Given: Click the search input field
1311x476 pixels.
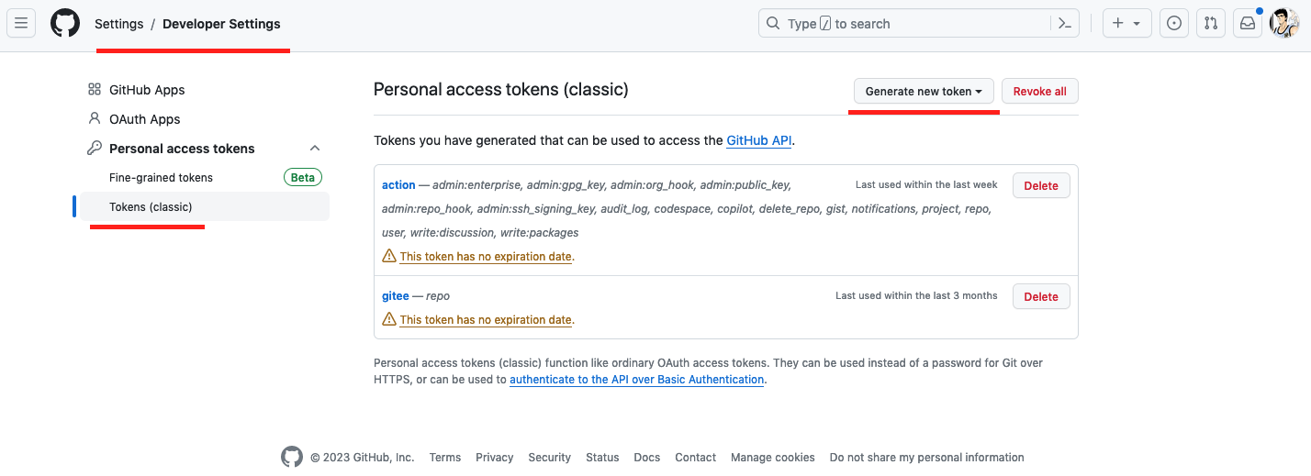Looking at the screenshot, I should coord(909,24).
